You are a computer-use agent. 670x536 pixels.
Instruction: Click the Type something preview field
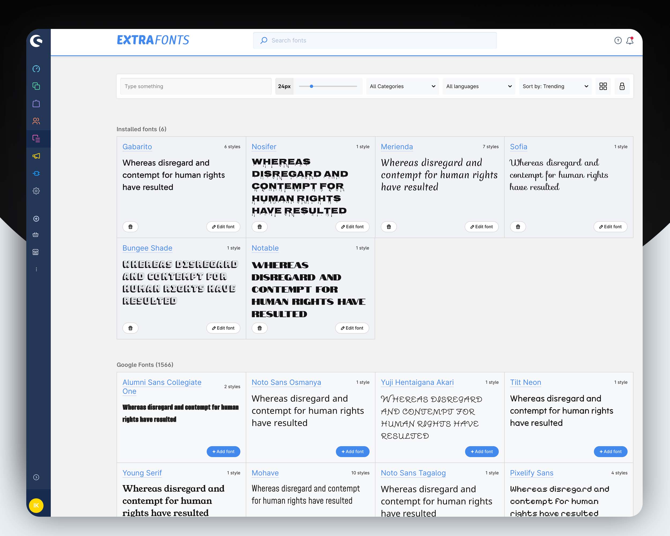(x=196, y=86)
